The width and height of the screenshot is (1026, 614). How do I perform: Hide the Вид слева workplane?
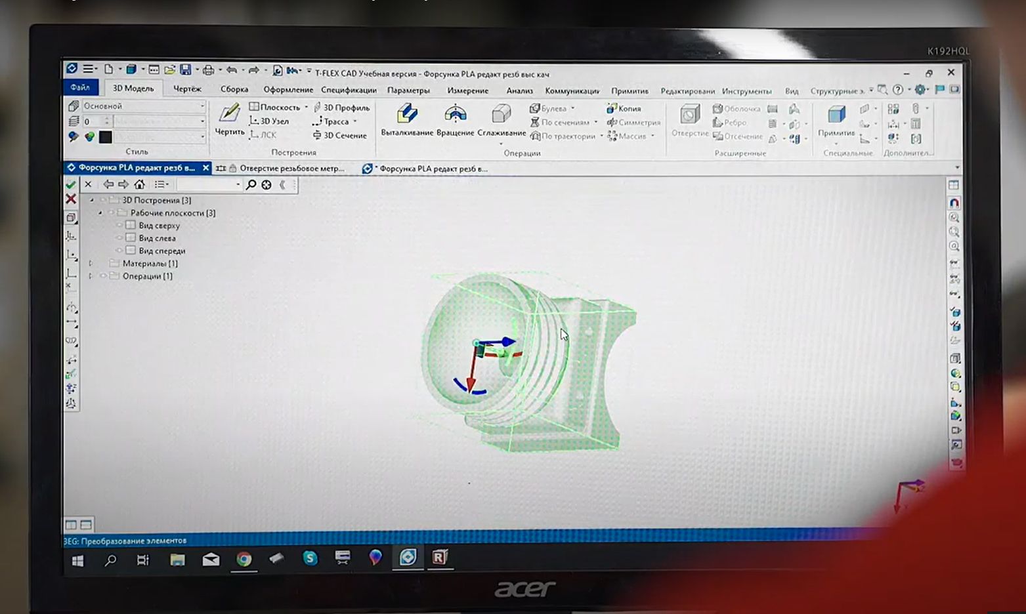tap(119, 238)
